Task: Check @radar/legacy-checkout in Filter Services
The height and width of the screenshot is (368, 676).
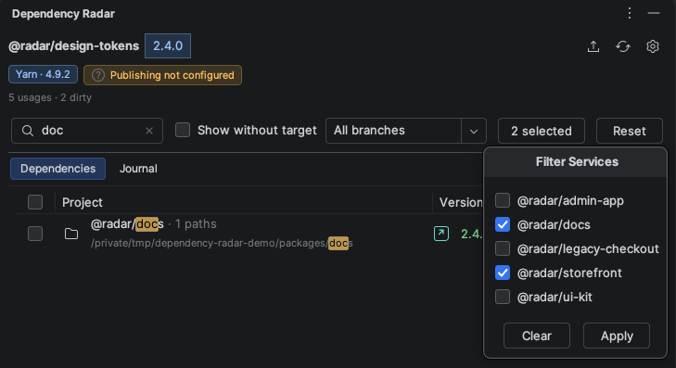Action: tap(503, 248)
